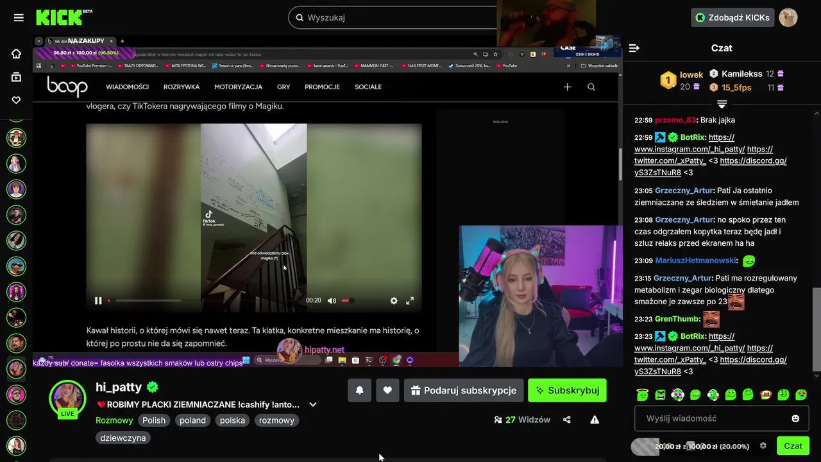
Task: Click search magnifier on the streamed boop page
Action: click(591, 87)
